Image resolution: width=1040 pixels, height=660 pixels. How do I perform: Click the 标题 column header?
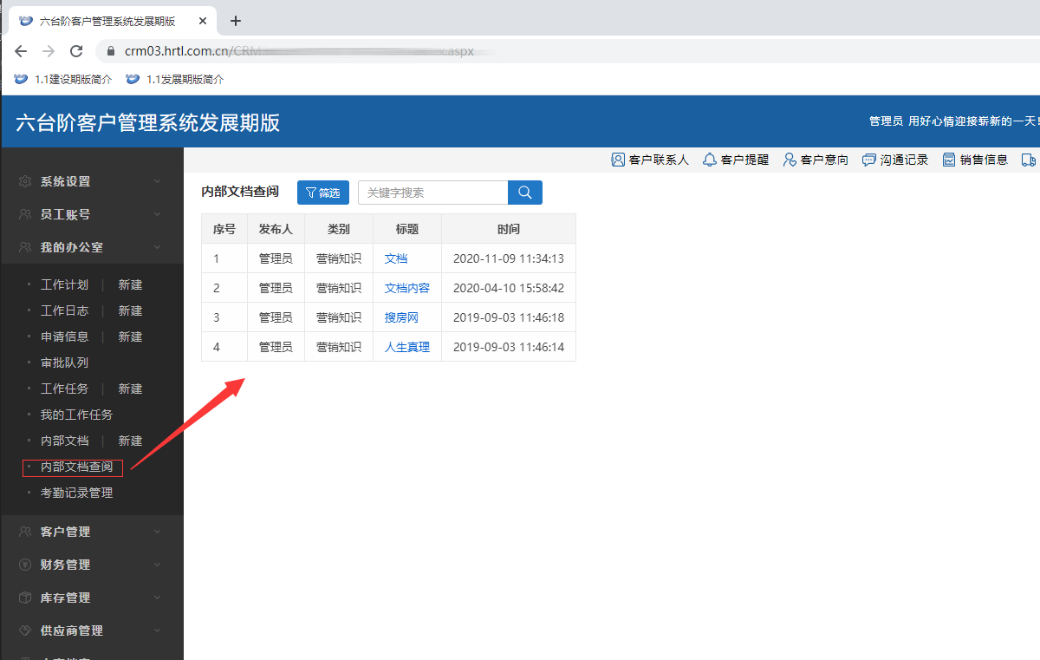(407, 229)
